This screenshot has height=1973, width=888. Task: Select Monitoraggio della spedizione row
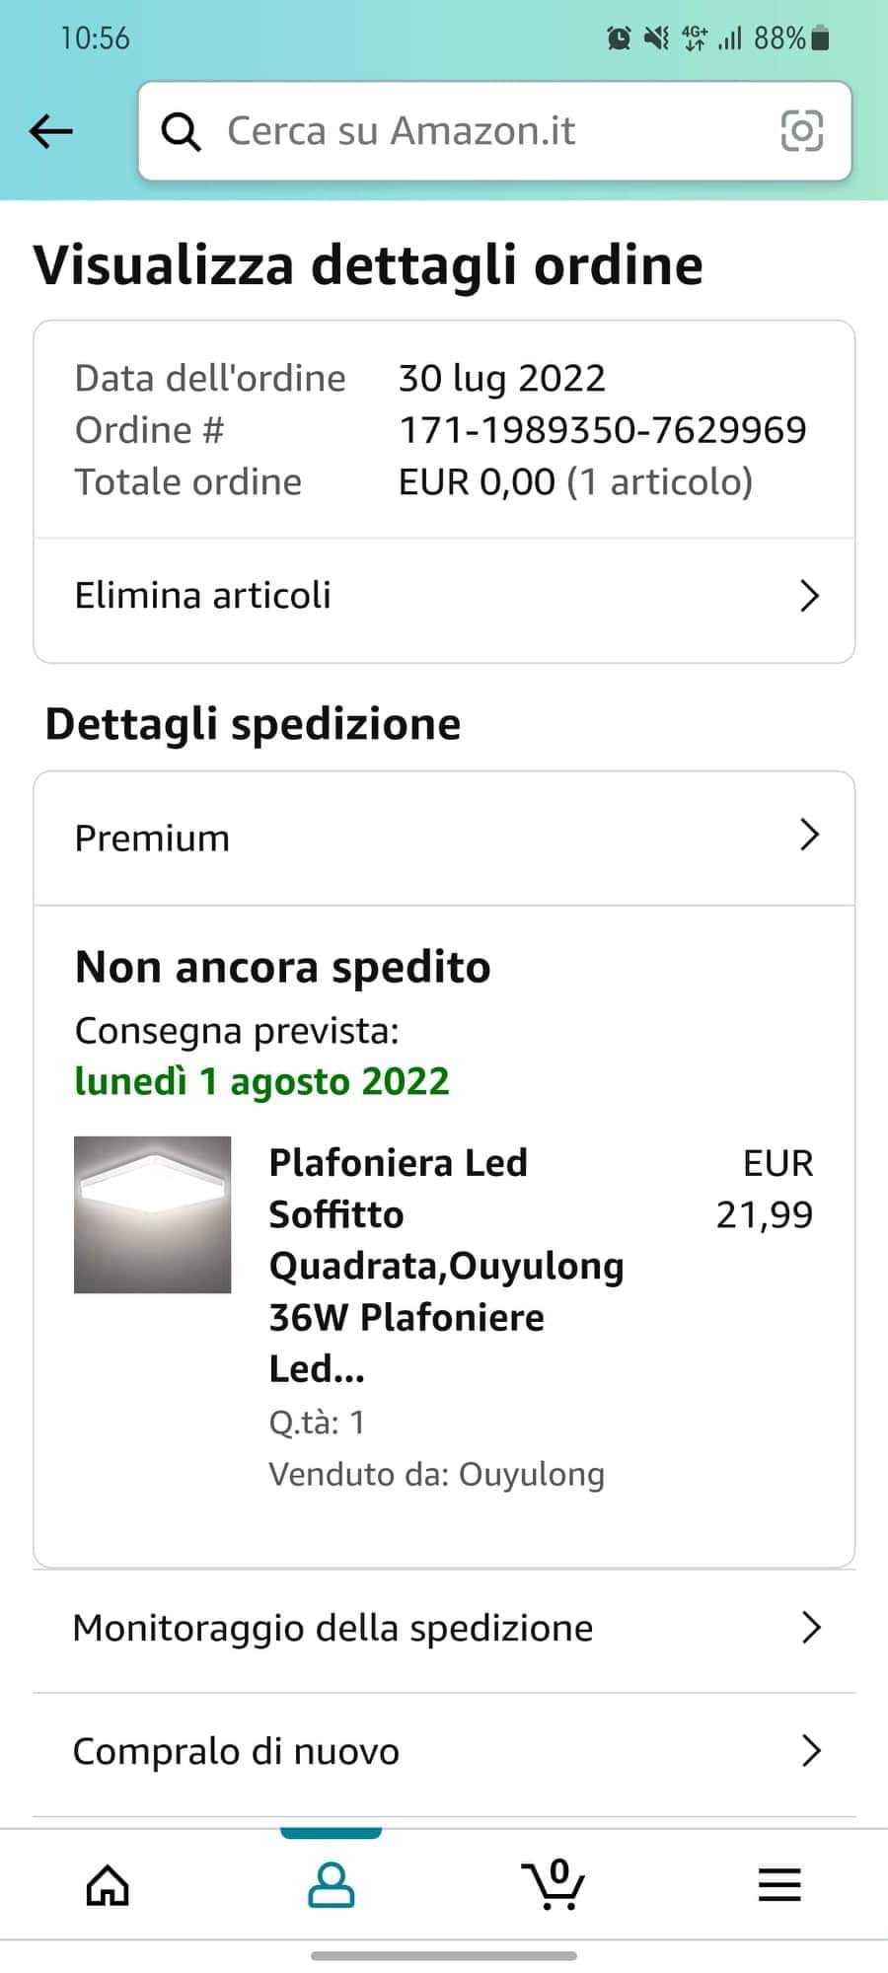[333, 1628]
